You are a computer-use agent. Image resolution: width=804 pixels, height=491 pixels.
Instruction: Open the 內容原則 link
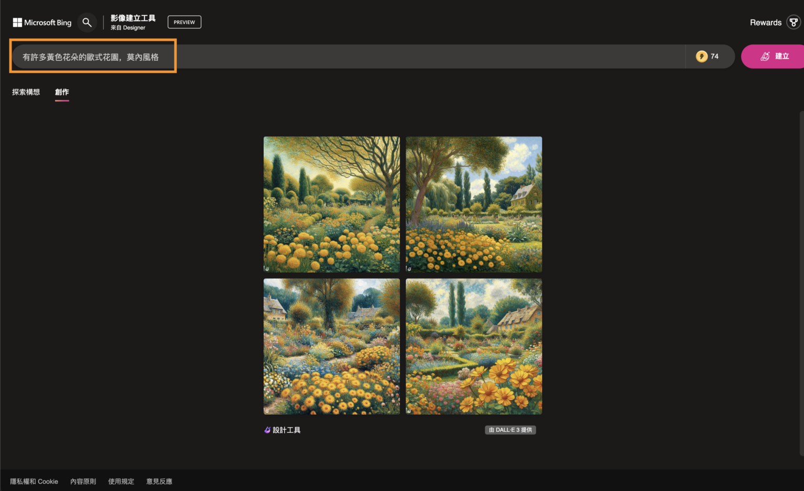tap(83, 481)
